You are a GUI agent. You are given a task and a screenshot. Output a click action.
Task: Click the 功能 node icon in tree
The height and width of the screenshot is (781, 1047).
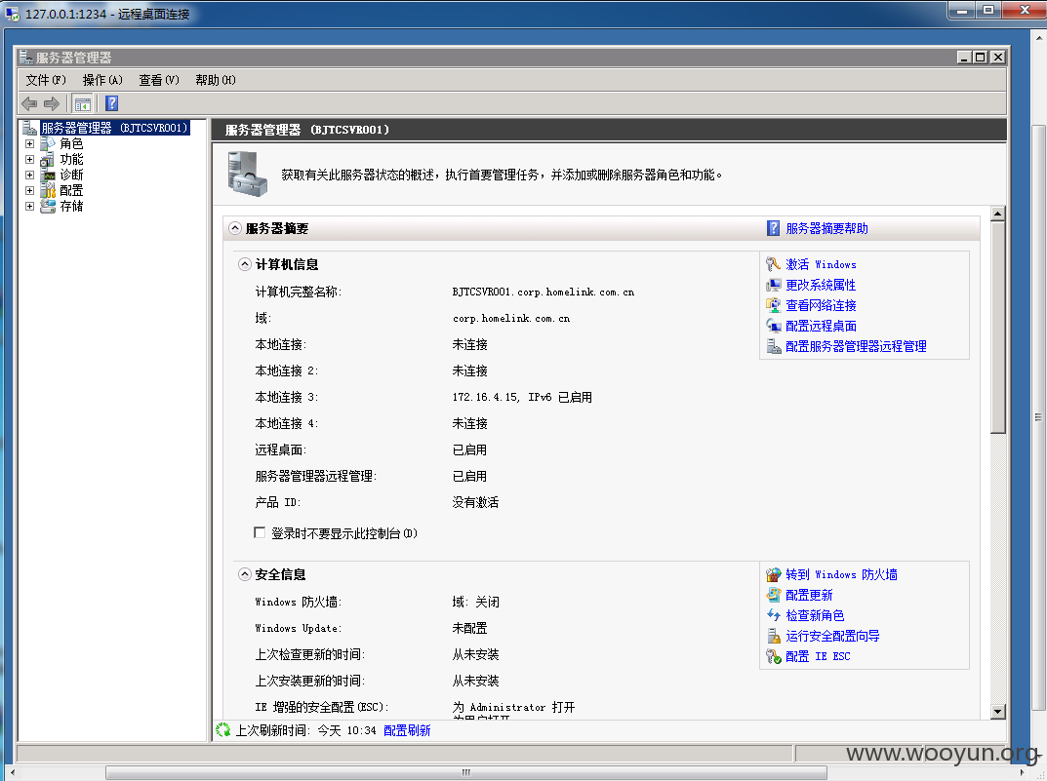[48, 159]
